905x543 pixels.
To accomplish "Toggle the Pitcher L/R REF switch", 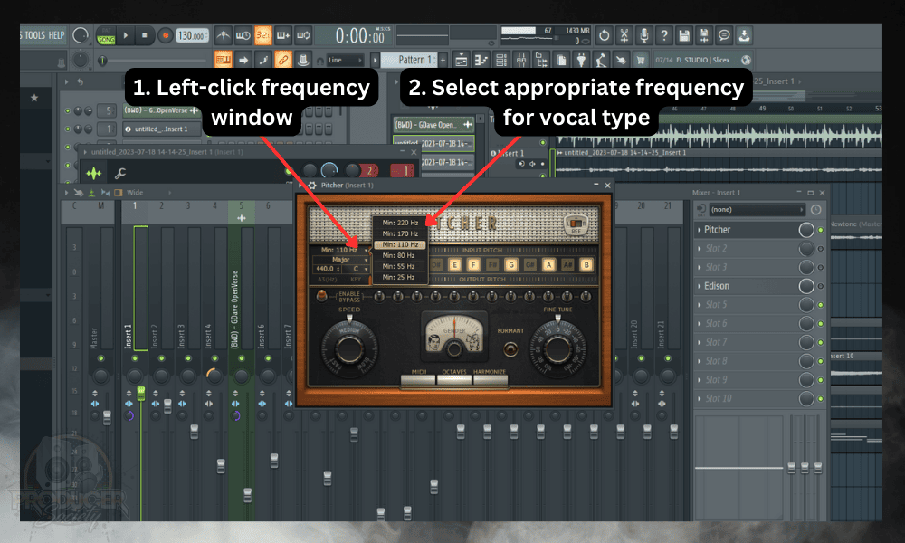I will click(x=576, y=223).
